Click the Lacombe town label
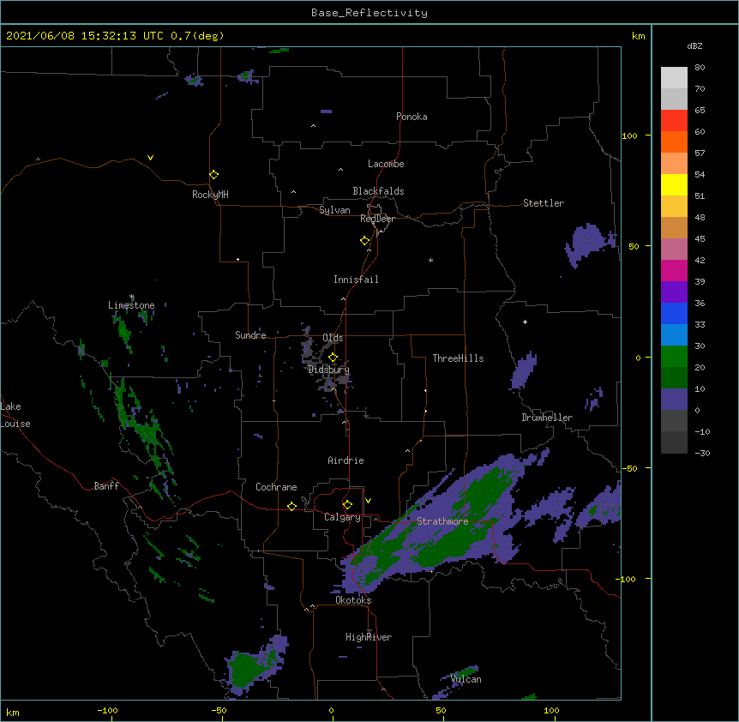This screenshot has height=722, width=739. [x=386, y=164]
